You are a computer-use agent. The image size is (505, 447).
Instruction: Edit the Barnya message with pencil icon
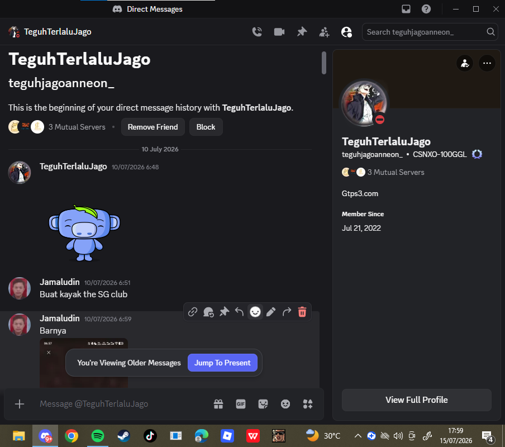[x=271, y=312]
